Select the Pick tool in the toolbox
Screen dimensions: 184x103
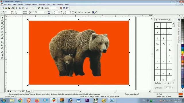(2, 17)
